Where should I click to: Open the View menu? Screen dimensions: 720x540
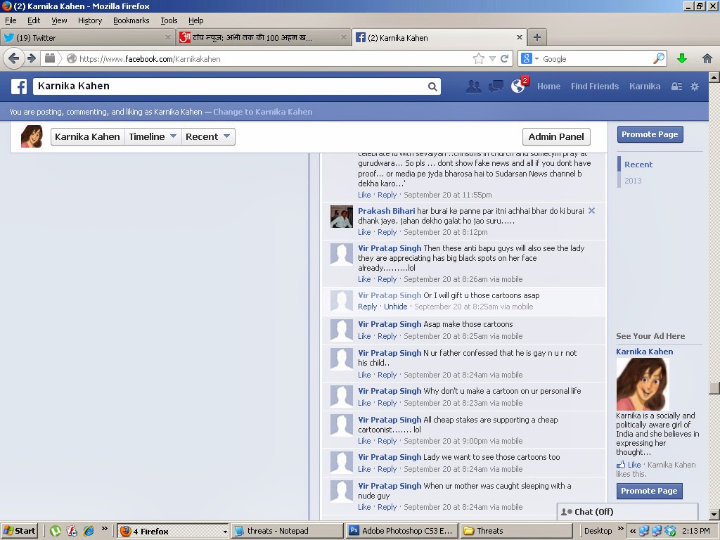coord(59,20)
